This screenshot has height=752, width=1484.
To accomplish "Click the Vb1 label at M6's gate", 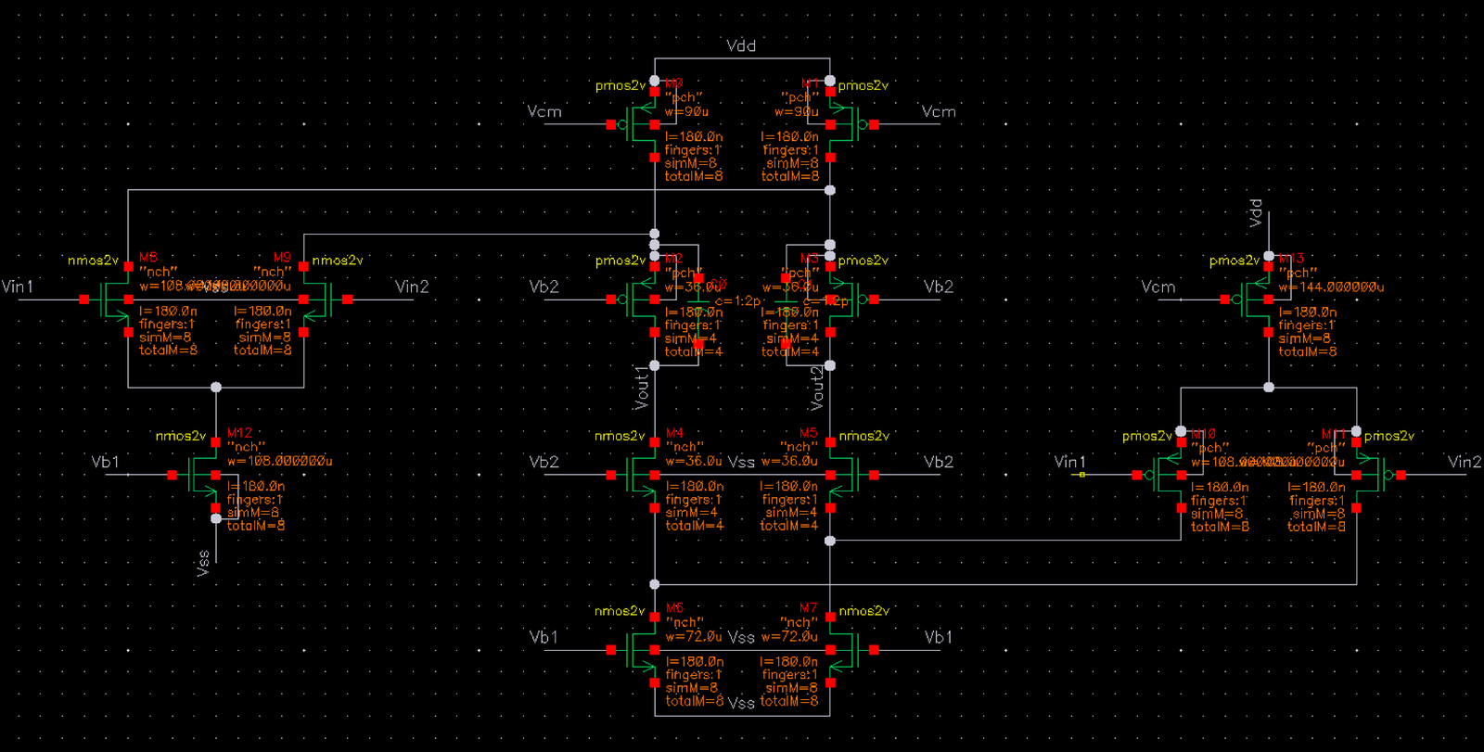I will coord(544,637).
